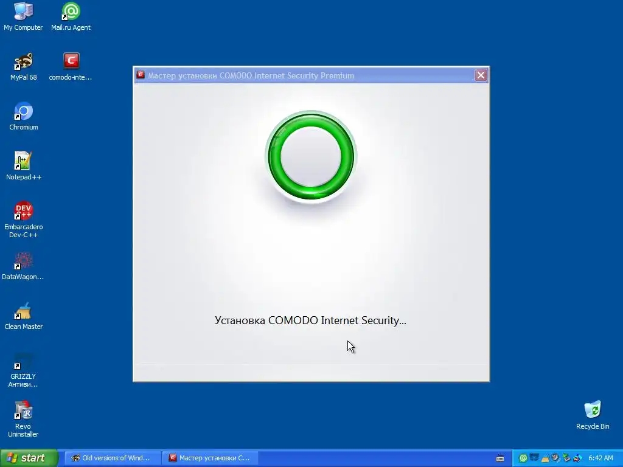Click the 6:42 AM system clock
This screenshot has height=467, width=623.
click(600, 458)
